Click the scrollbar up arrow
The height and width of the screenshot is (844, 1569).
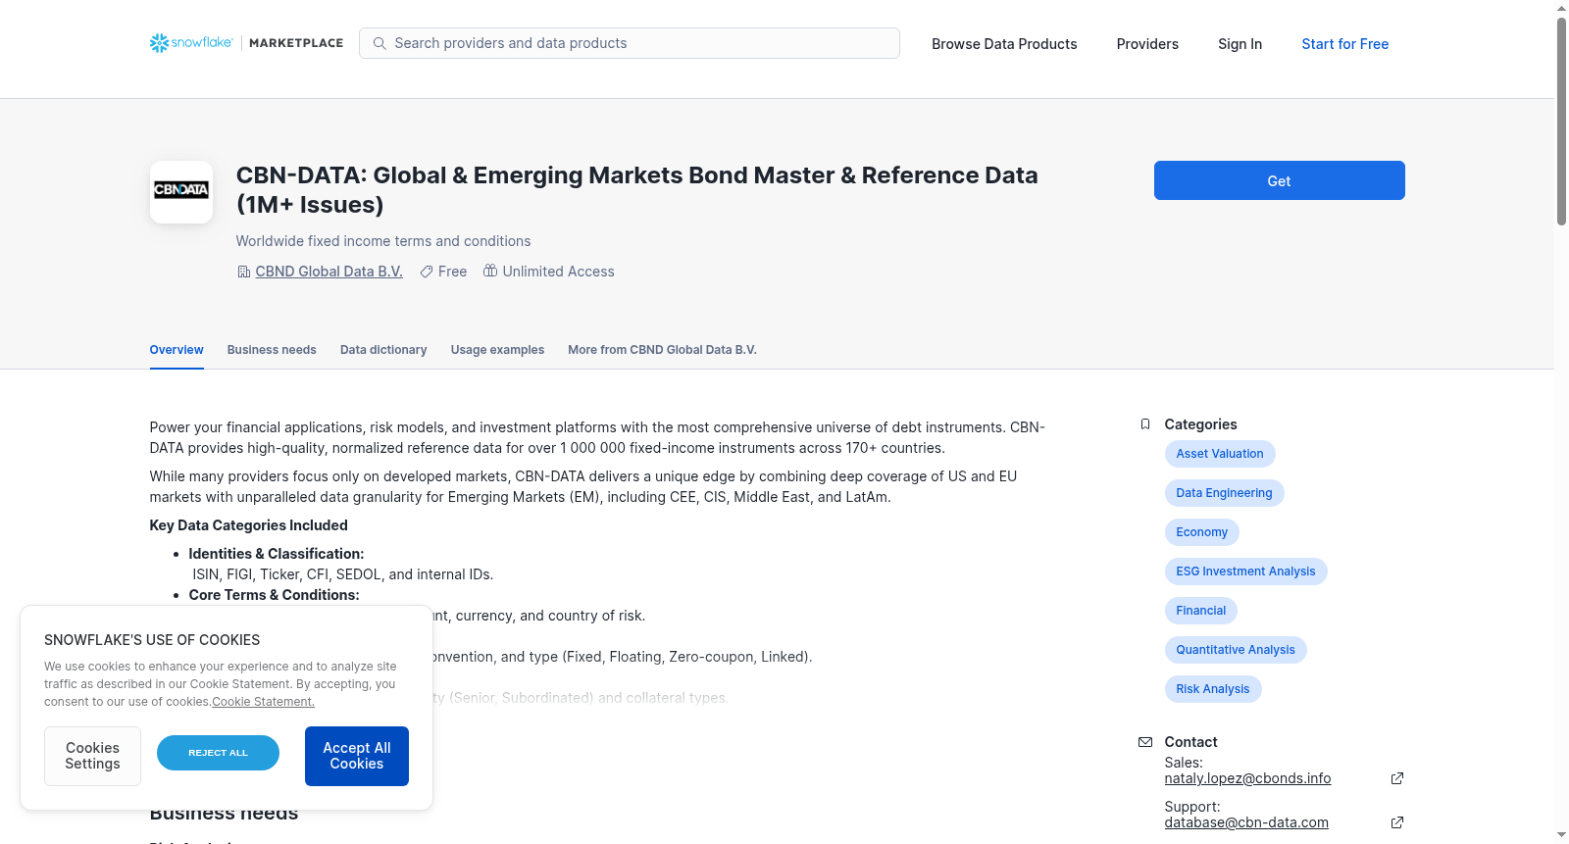1561,8
